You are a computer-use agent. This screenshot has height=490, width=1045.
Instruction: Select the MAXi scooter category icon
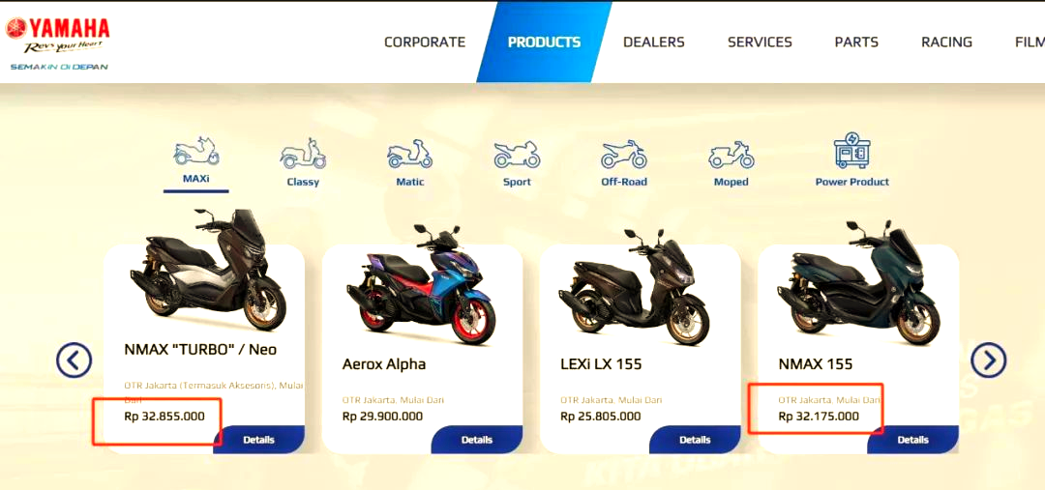click(195, 151)
